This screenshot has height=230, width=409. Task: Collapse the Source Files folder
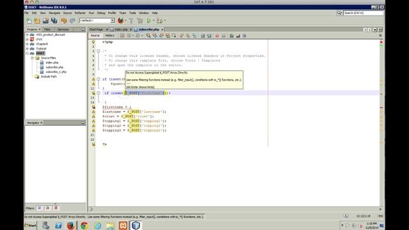pos(32,58)
